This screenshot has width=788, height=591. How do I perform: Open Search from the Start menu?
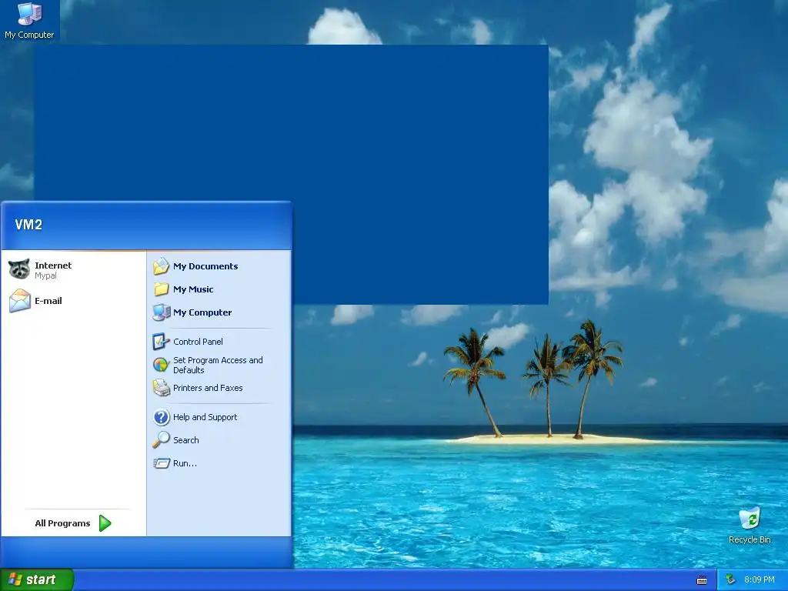(218, 439)
